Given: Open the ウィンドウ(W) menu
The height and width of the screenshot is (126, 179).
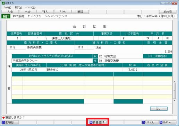Looking at the screenshot, I should (x=30, y=8).
